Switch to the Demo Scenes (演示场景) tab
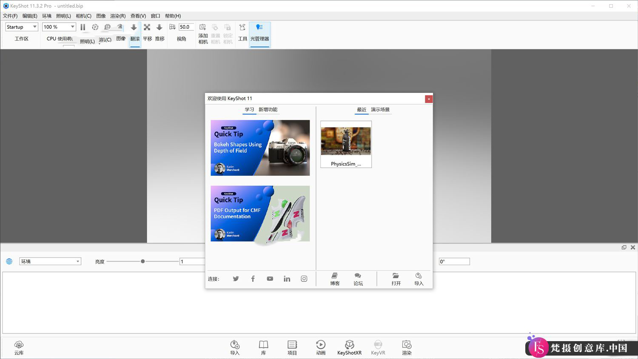638x359 pixels. pyautogui.click(x=380, y=110)
